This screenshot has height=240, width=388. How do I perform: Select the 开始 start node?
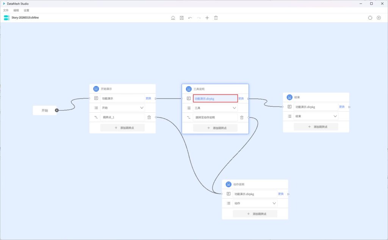tap(45, 110)
